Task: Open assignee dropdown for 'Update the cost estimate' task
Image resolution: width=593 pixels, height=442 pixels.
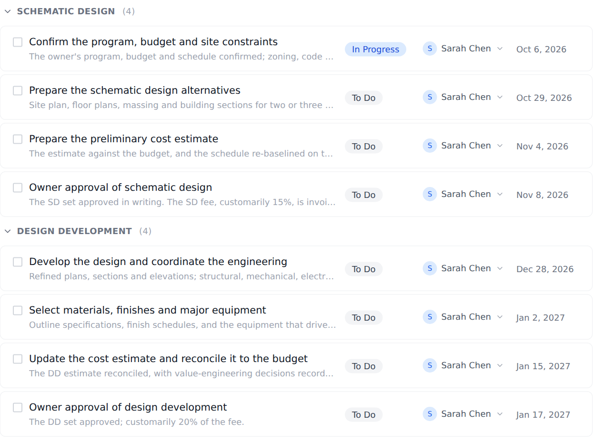Action: tap(500, 365)
